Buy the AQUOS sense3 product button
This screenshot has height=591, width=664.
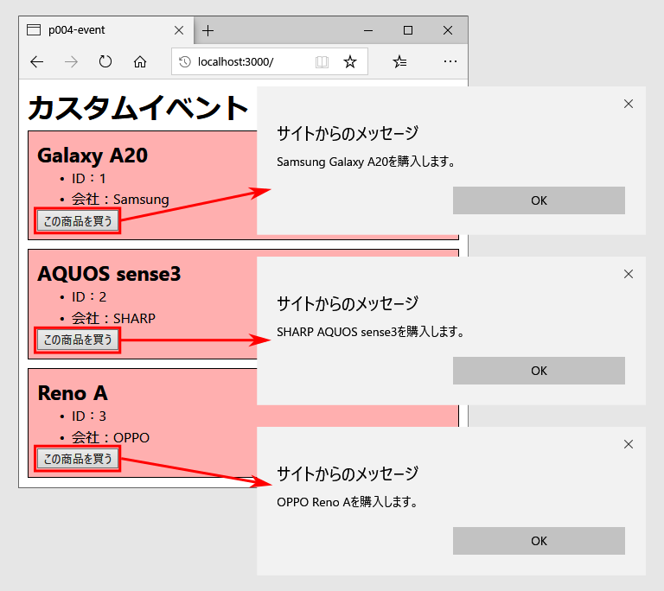coord(78,340)
